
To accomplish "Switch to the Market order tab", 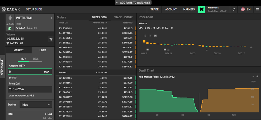I will pos(19,50).
